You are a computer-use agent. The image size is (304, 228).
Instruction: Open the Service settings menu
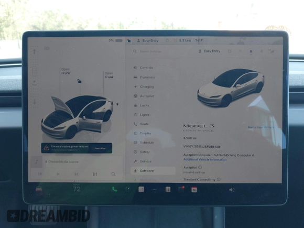tap(143, 161)
